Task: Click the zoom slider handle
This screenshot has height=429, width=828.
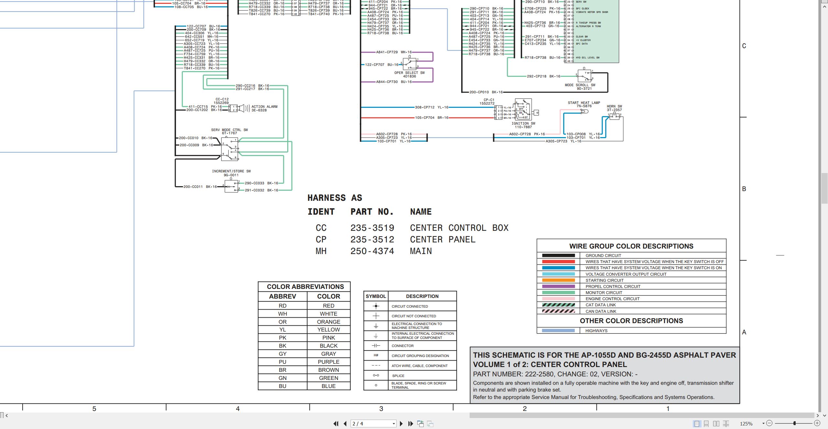Action: point(794,423)
